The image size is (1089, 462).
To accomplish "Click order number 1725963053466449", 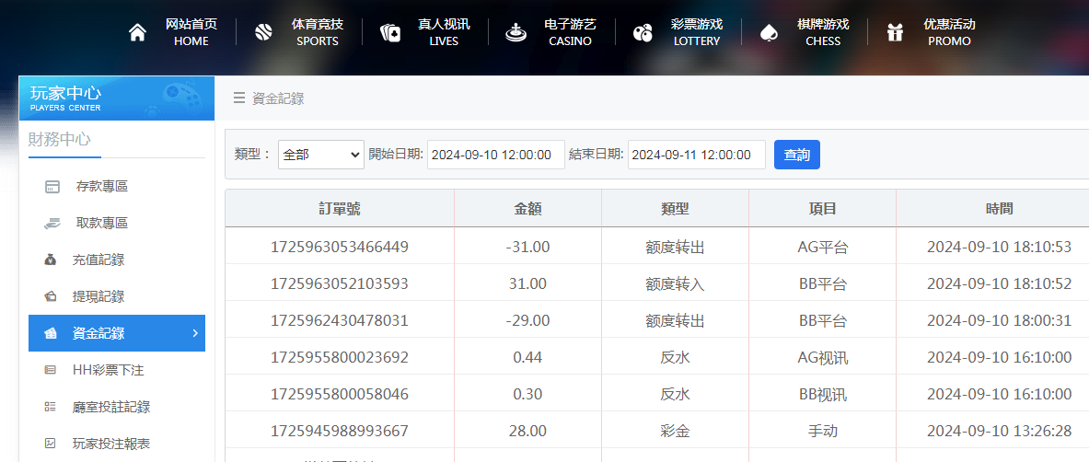I will coord(339,247).
